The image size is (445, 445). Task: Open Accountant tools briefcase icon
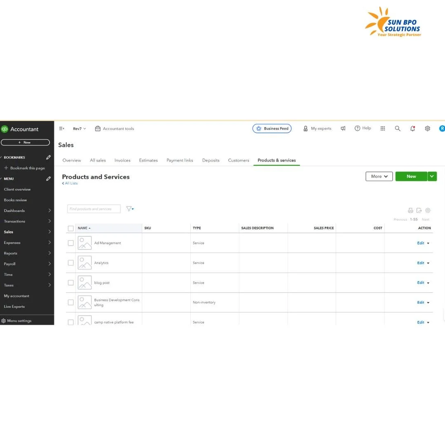pyautogui.click(x=98, y=129)
